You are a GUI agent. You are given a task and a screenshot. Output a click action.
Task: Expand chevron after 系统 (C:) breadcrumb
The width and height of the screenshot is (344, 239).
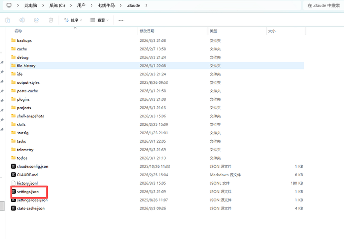(x=71, y=5)
